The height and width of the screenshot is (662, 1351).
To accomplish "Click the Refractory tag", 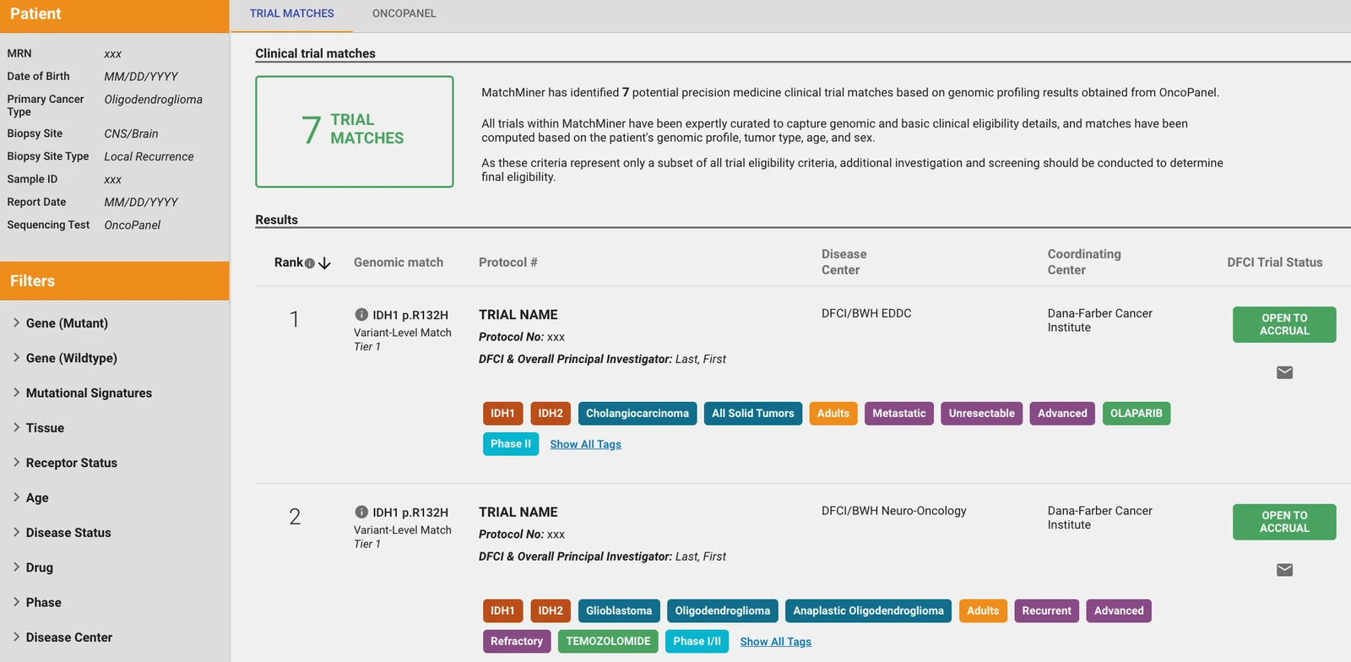I will (x=517, y=642).
